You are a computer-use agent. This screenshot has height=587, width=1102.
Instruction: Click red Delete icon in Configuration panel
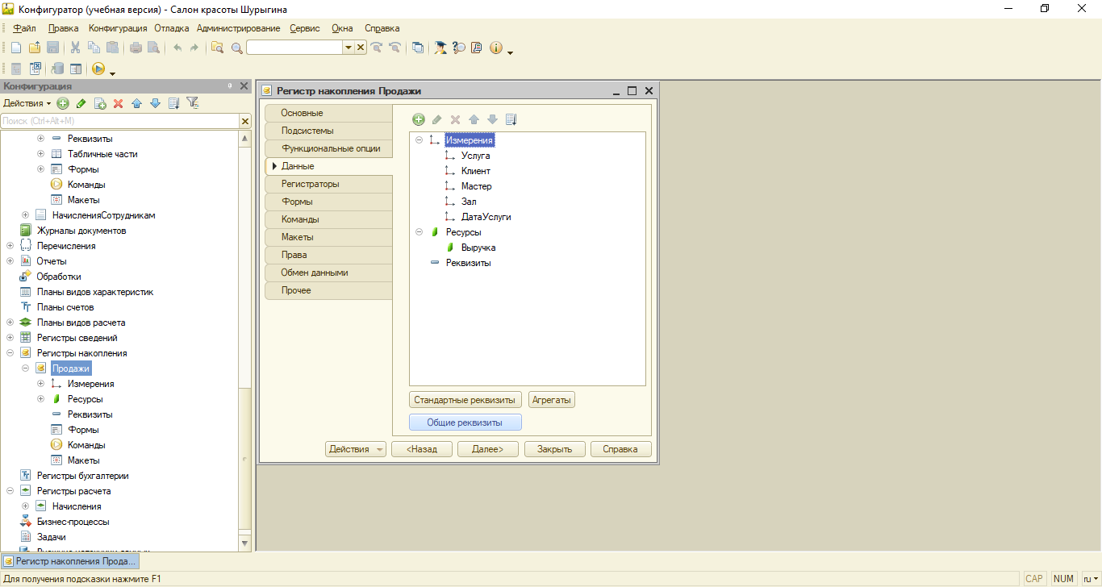coord(118,103)
